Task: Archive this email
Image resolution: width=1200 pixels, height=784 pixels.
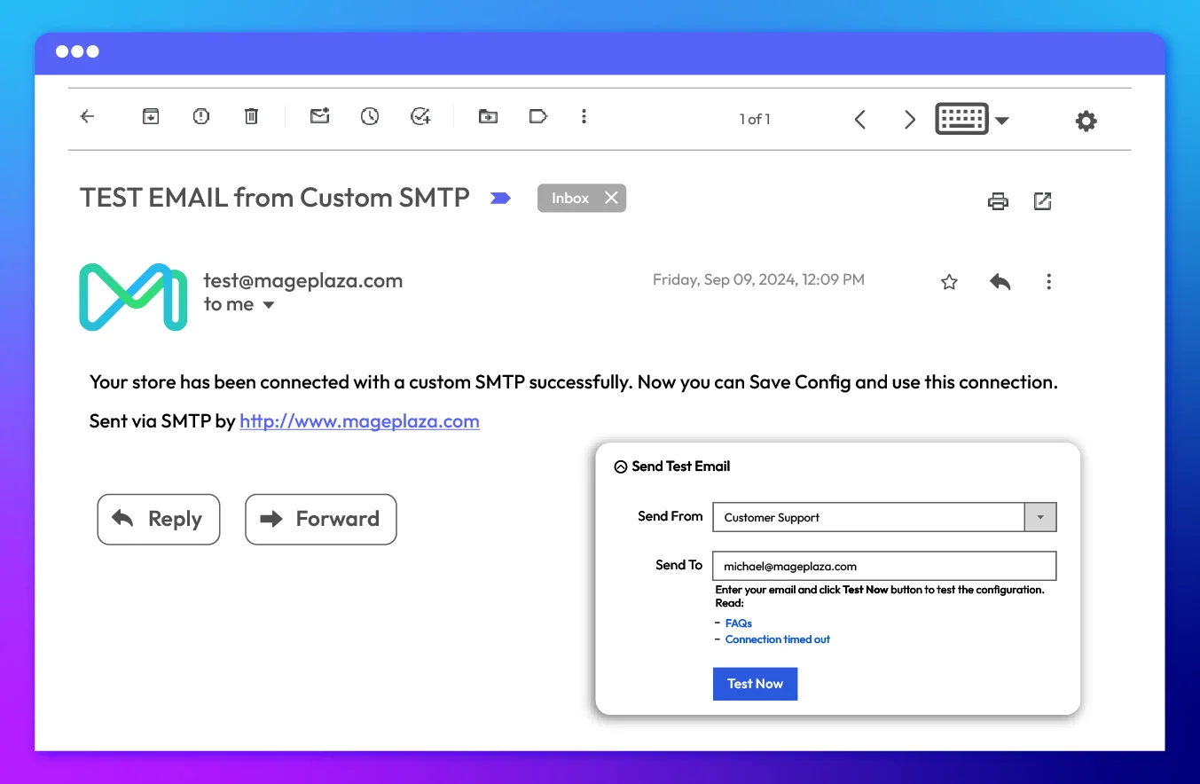Action: (151, 116)
